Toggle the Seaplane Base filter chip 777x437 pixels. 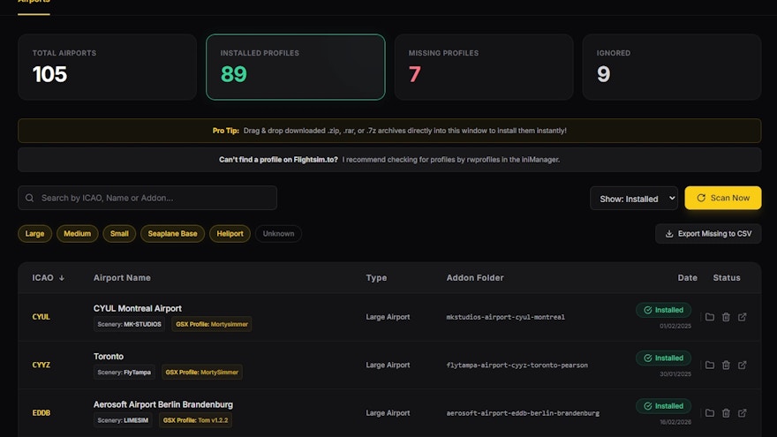[171, 234]
